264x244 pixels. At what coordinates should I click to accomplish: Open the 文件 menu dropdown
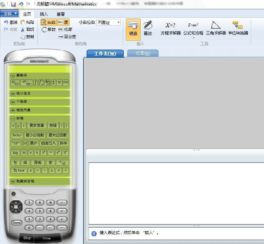[x=9, y=13]
